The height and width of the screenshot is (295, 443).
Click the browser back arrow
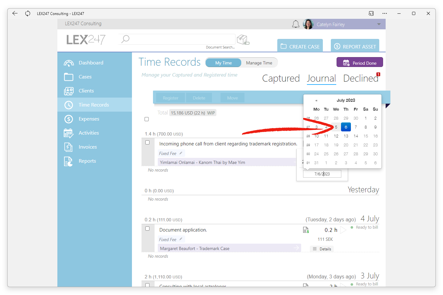coord(15,13)
